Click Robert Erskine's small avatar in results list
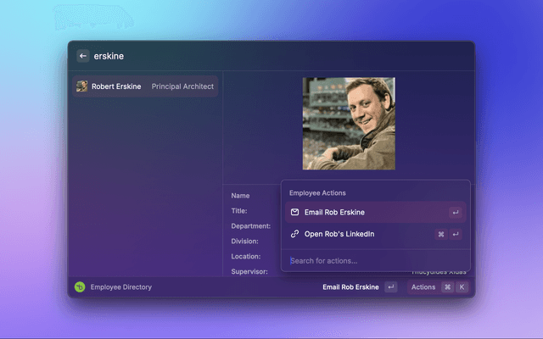This screenshot has width=543, height=339. [x=82, y=86]
